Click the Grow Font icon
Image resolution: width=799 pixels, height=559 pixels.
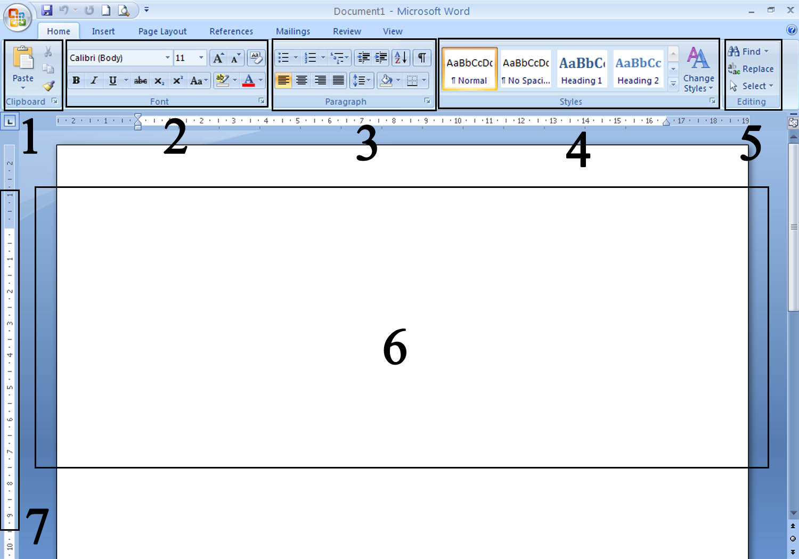click(218, 57)
